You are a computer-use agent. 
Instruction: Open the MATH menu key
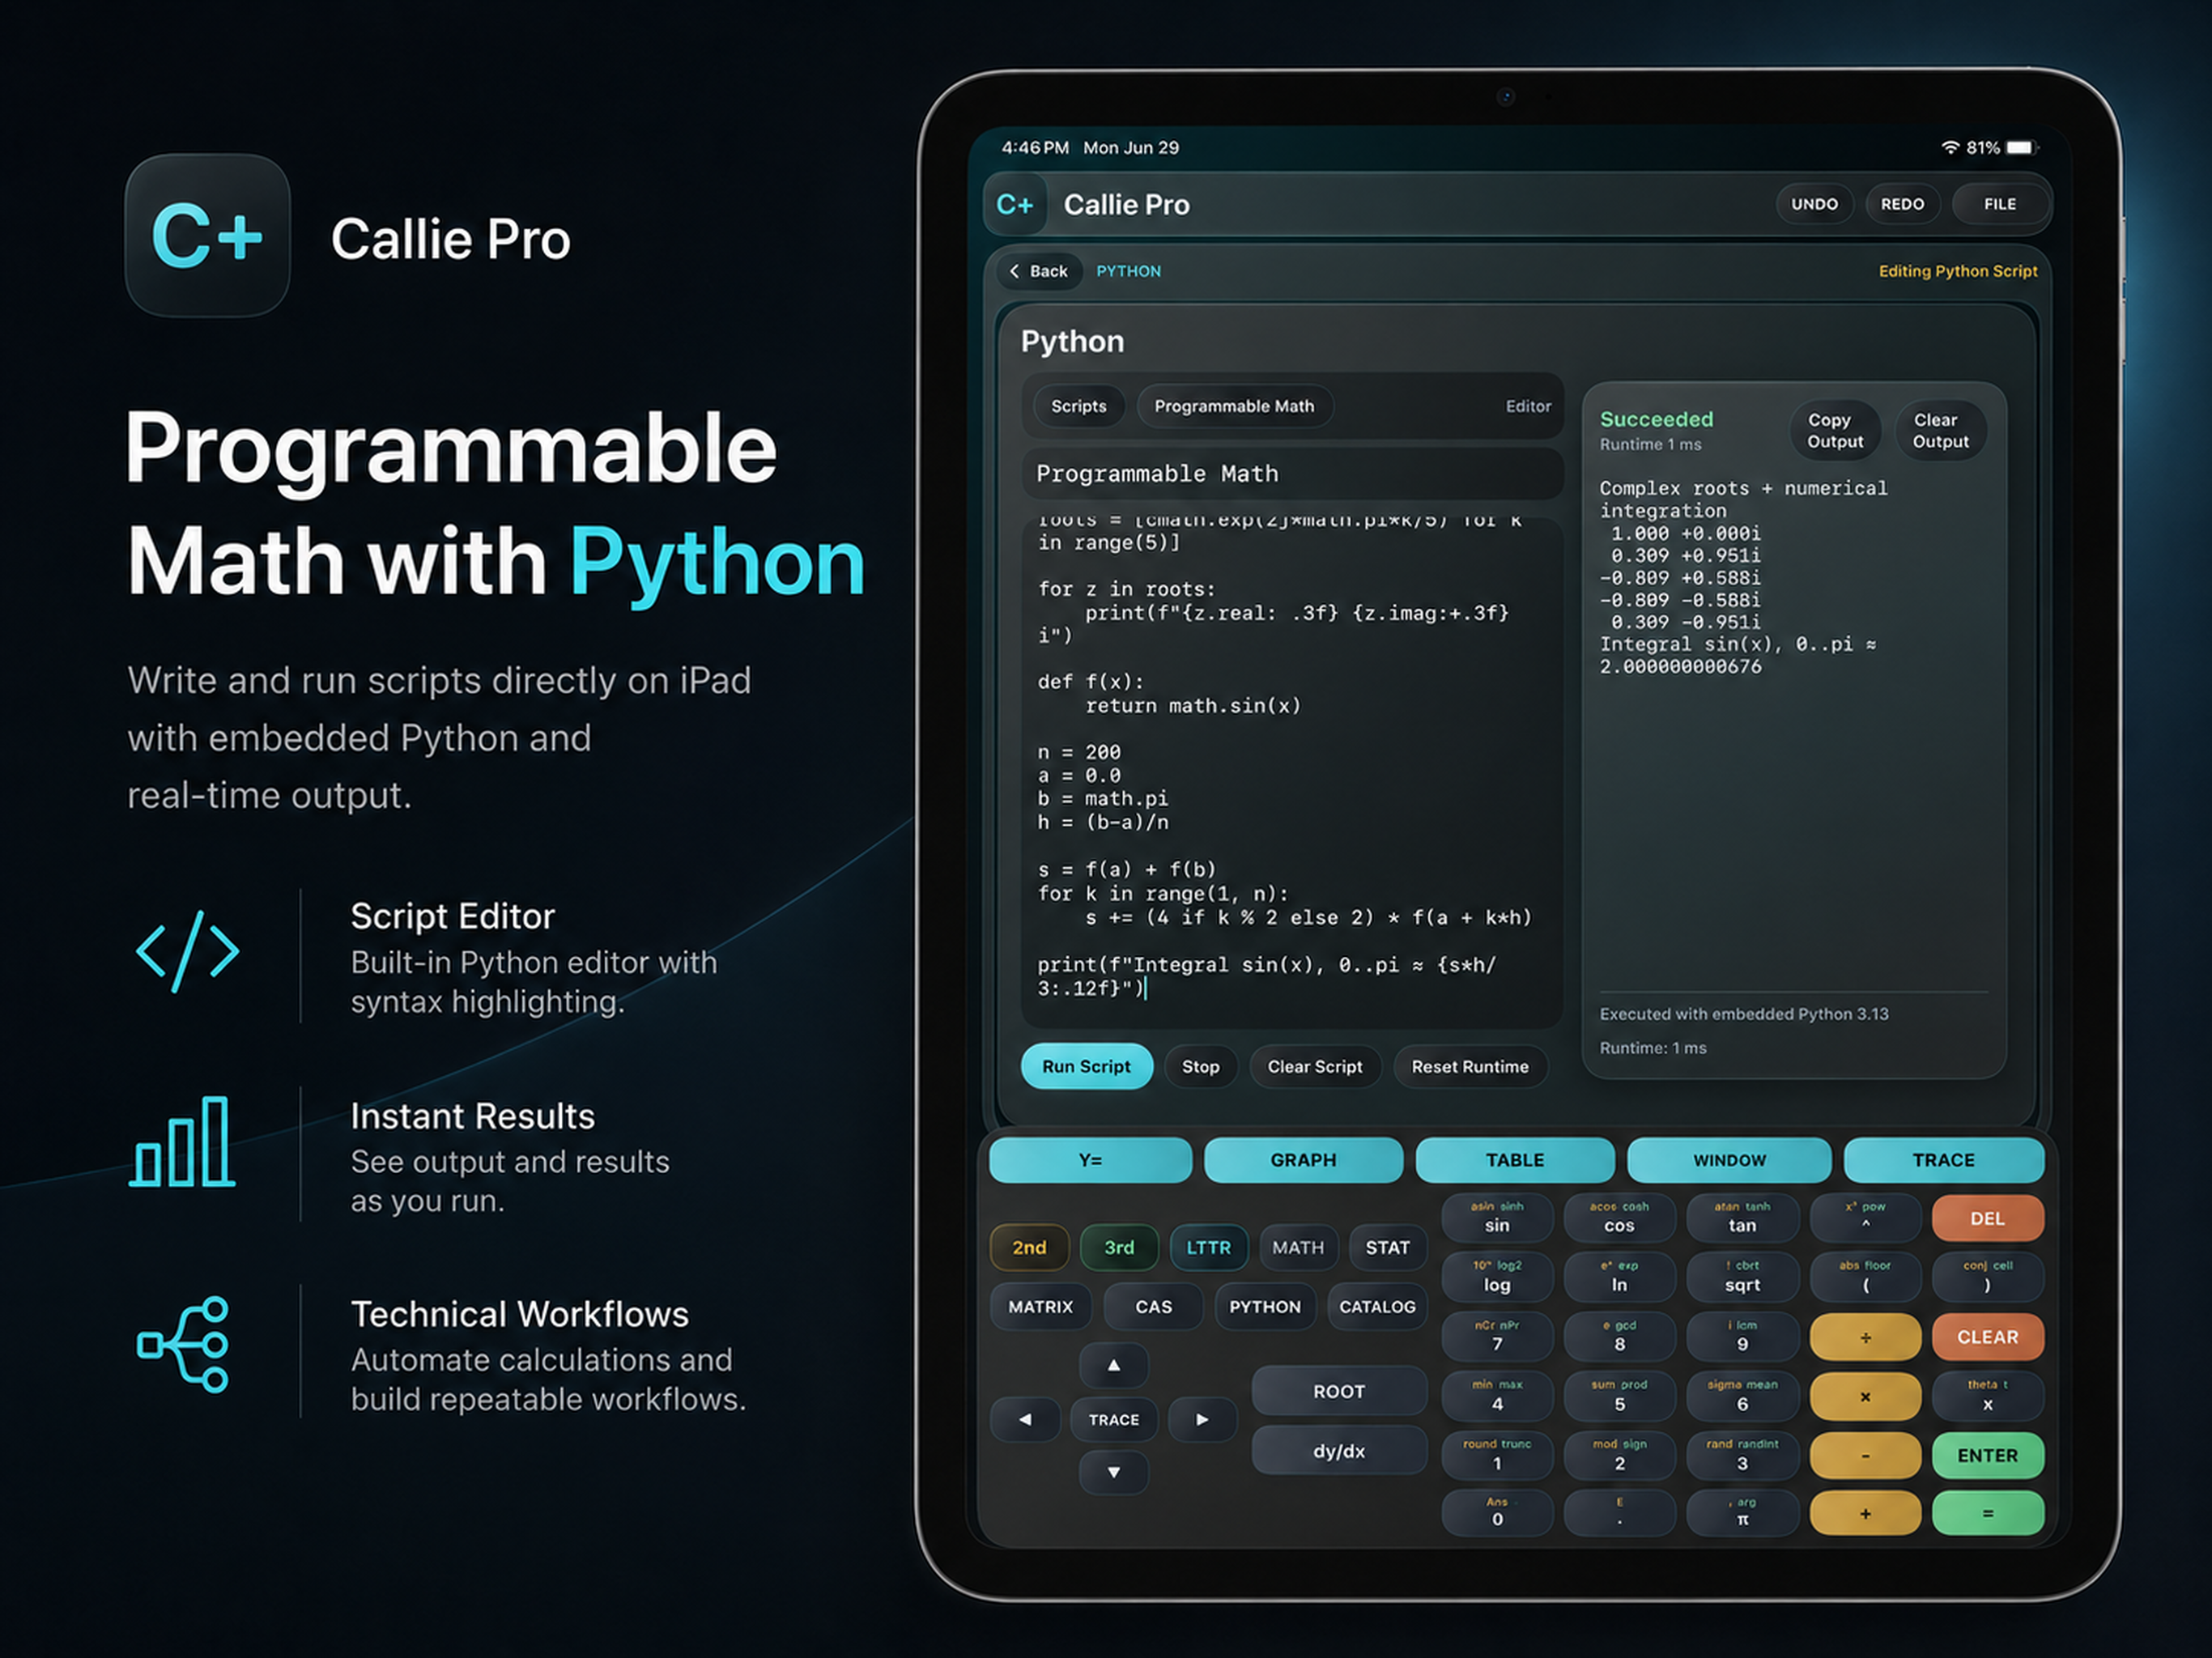coord(1298,1247)
